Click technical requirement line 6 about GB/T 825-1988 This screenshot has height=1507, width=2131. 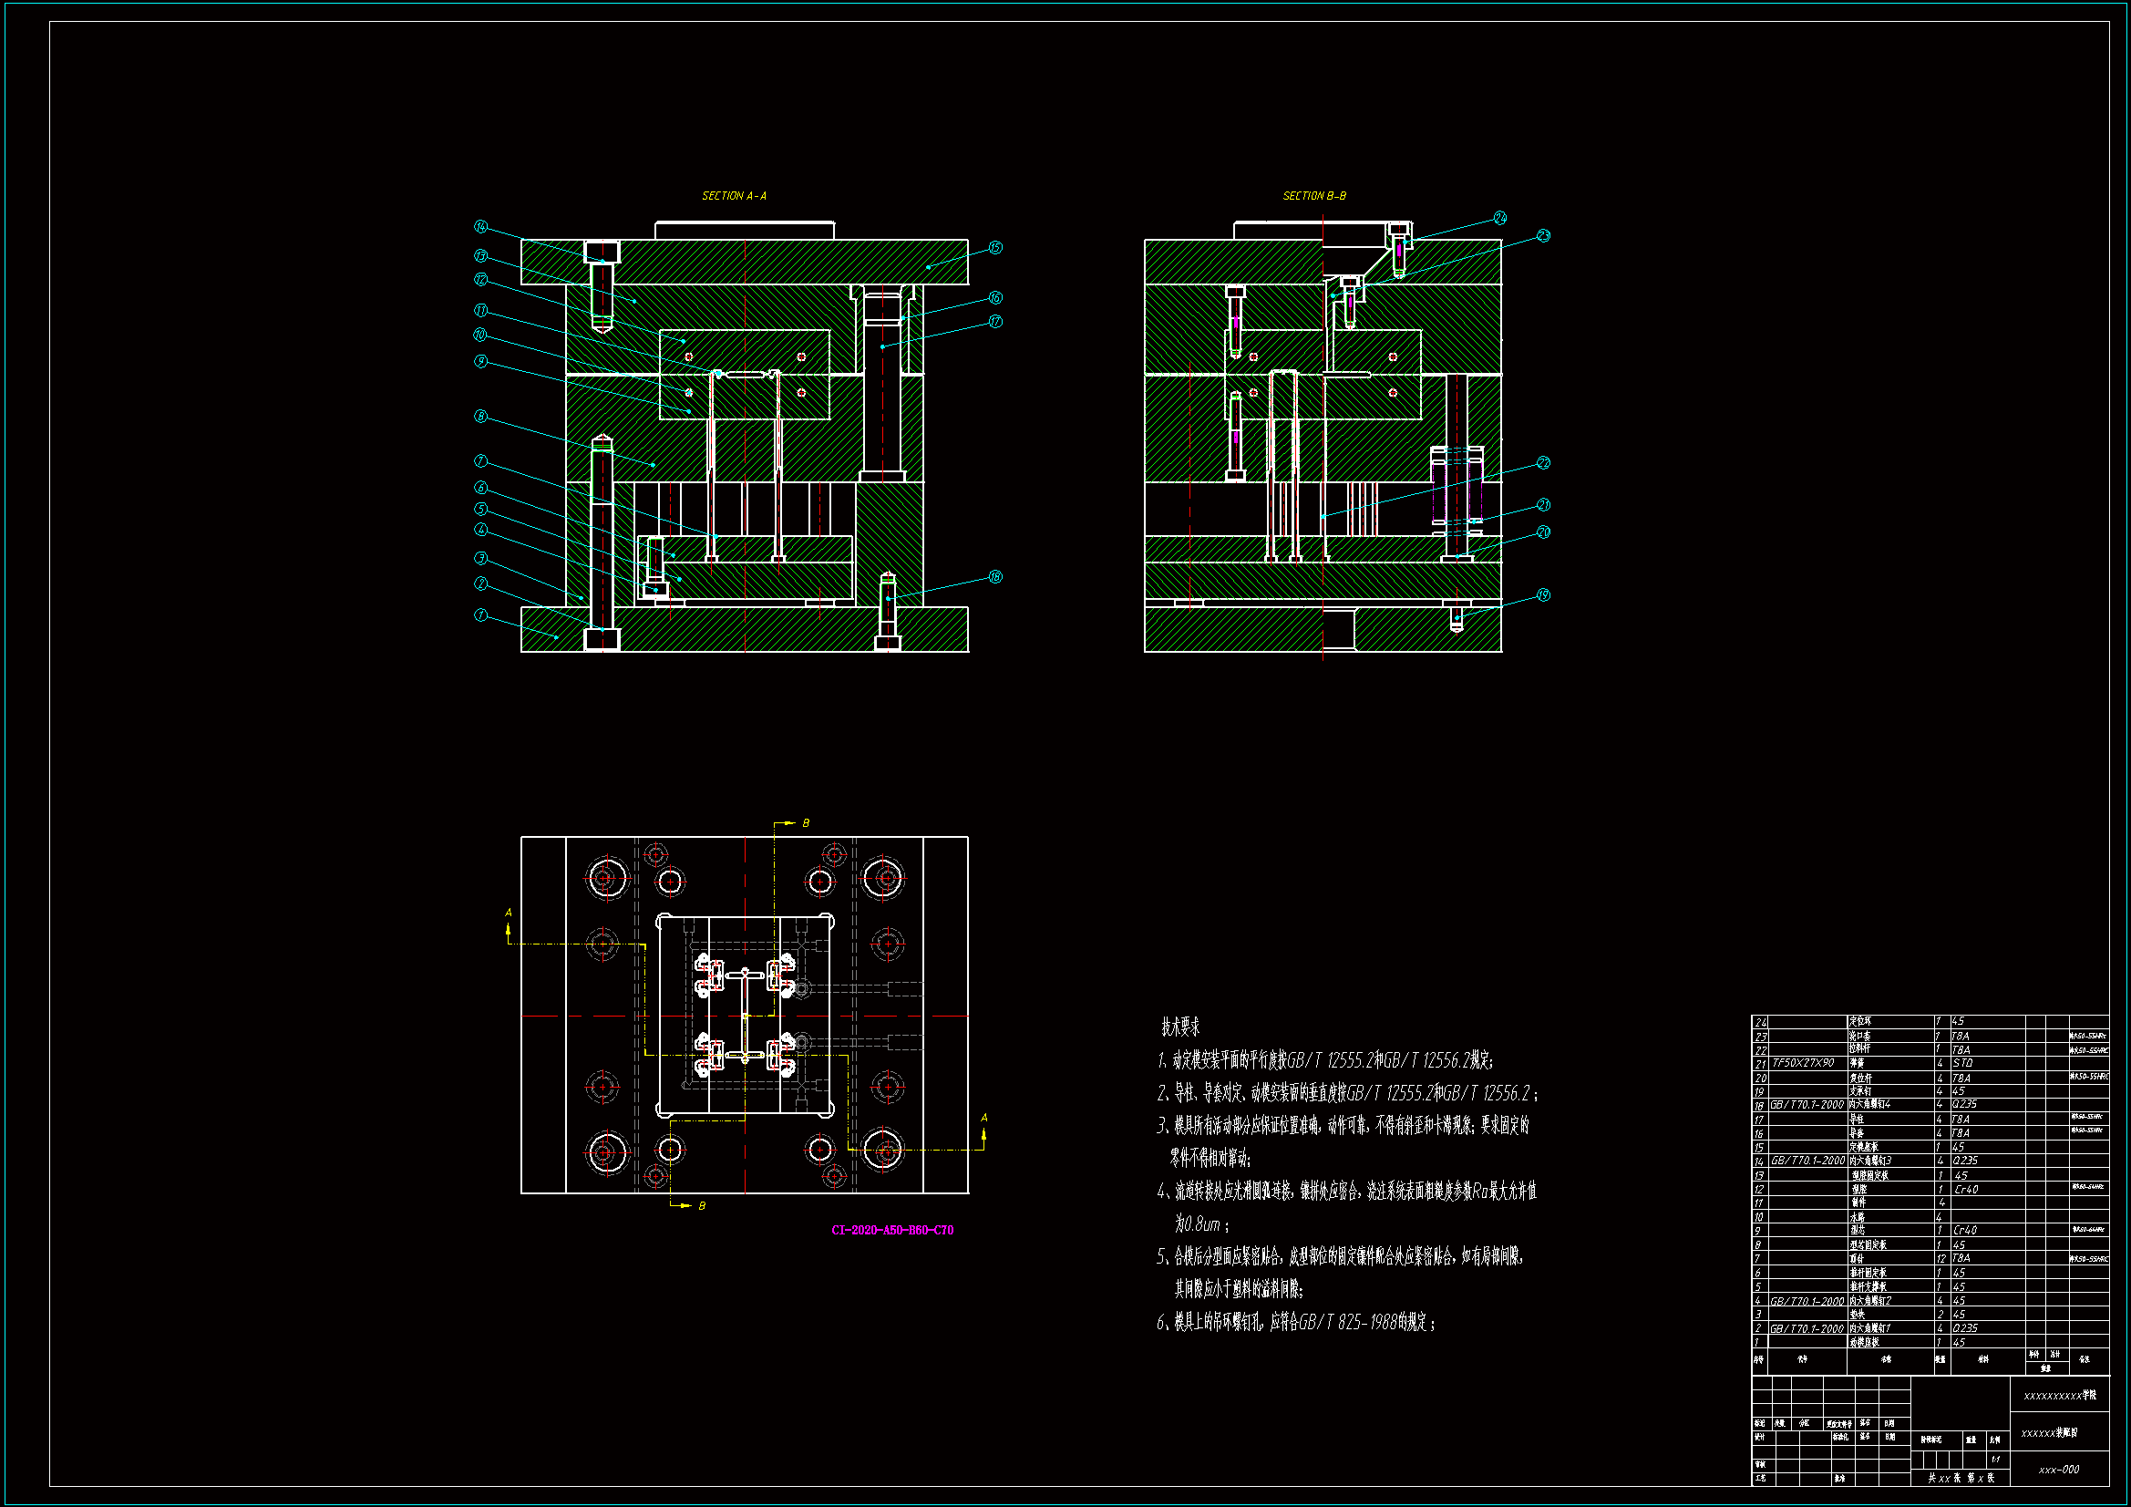tap(1296, 1322)
